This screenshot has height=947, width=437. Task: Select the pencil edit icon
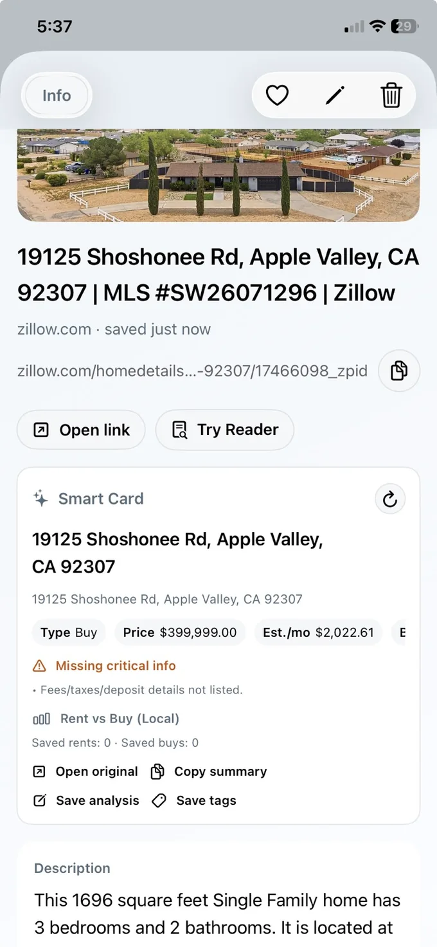point(335,95)
